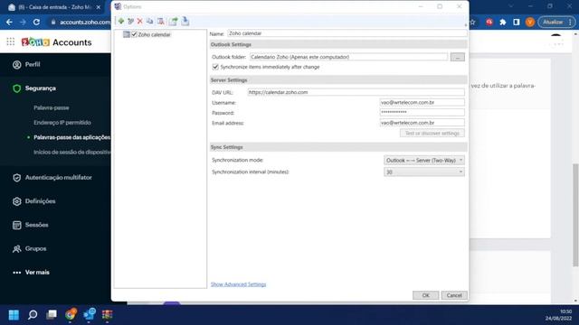
Task: Open Windows Start menu
Action: tap(14, 315)
